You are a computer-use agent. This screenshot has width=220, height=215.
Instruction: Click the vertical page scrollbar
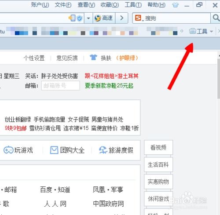click(219, 79)
